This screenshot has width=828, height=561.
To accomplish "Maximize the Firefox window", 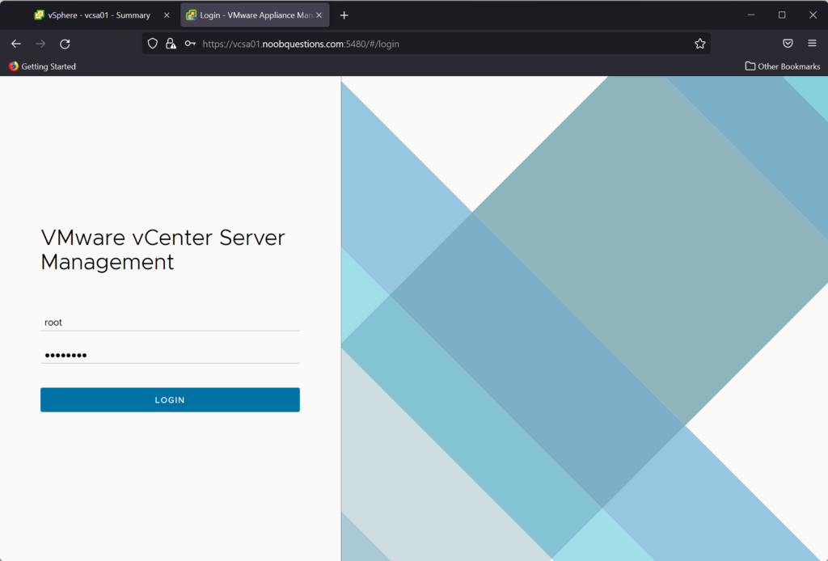I will [x=782, y=15].
